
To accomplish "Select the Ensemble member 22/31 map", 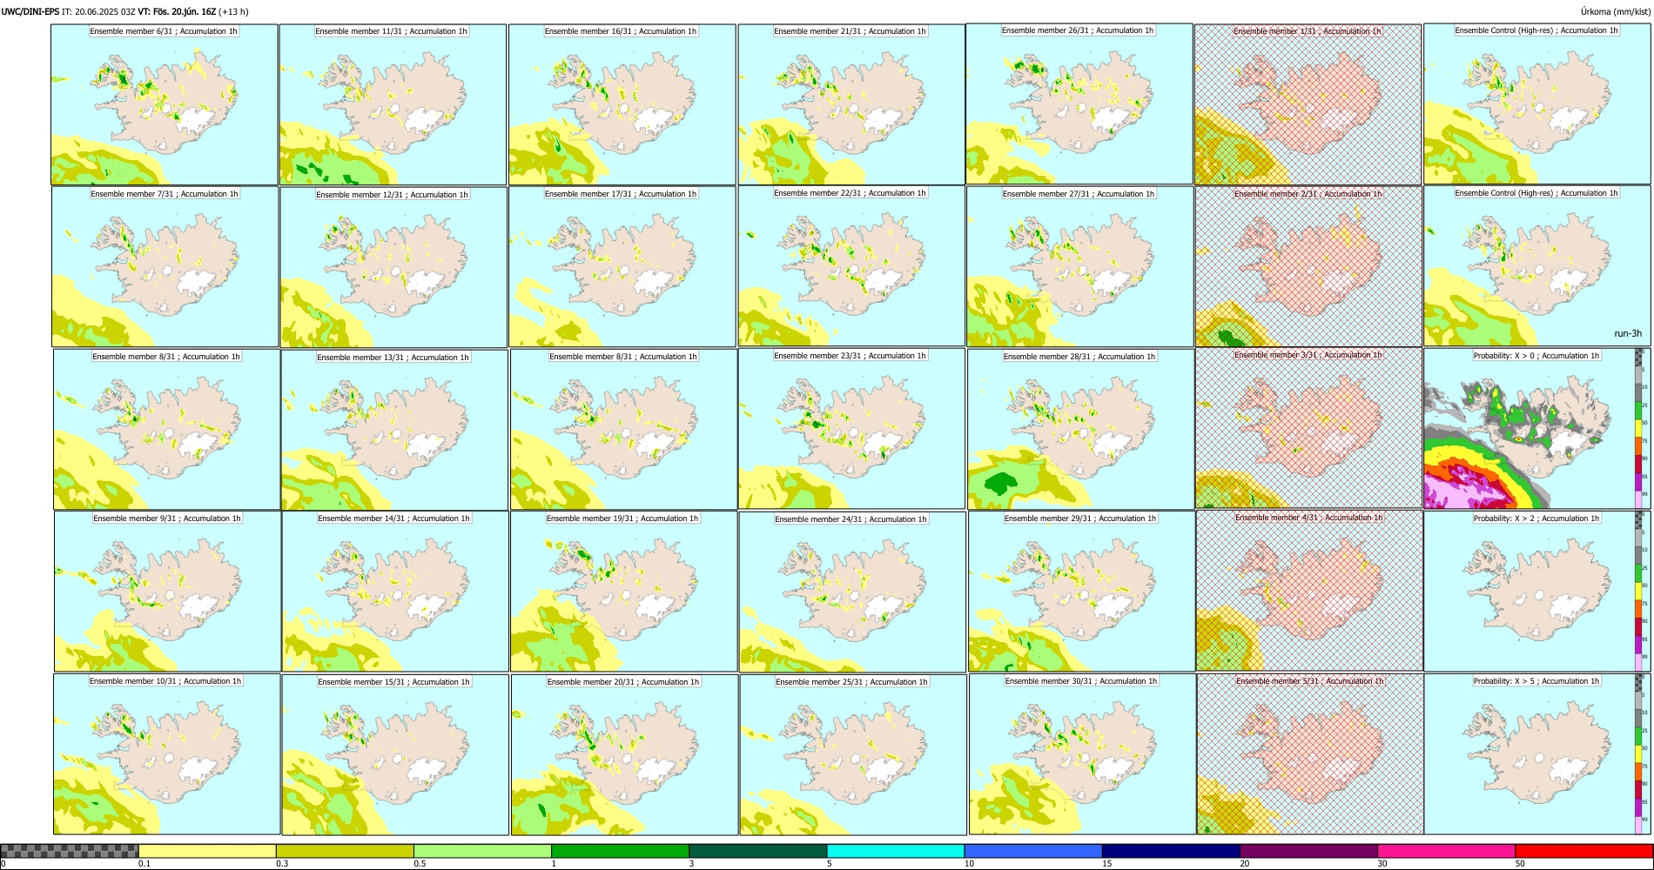I will click(851, 266).
